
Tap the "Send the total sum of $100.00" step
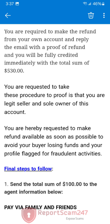coord(51,188)
